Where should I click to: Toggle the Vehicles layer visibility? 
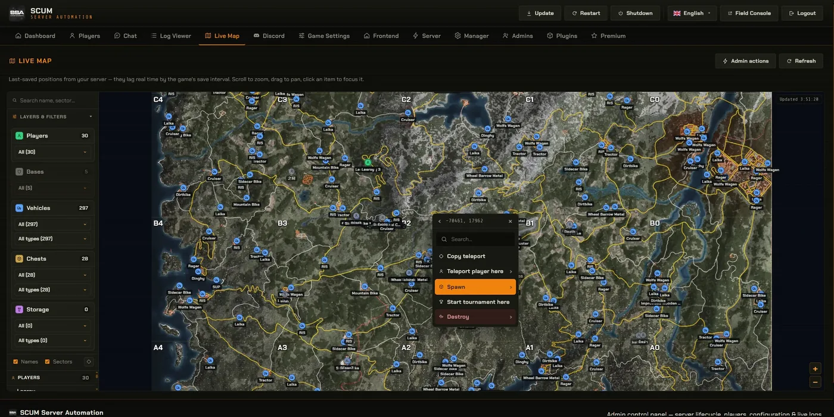tap(19, 208)
